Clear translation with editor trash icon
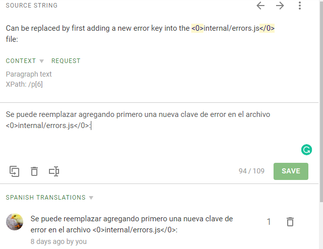The image size is (323, 249). 34,171
